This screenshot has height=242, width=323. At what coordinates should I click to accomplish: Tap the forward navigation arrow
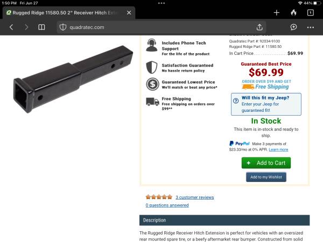(26, 27)
